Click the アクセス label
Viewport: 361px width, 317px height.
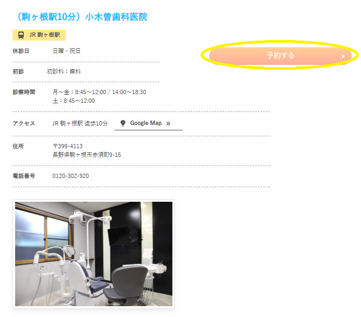(24, 123)
